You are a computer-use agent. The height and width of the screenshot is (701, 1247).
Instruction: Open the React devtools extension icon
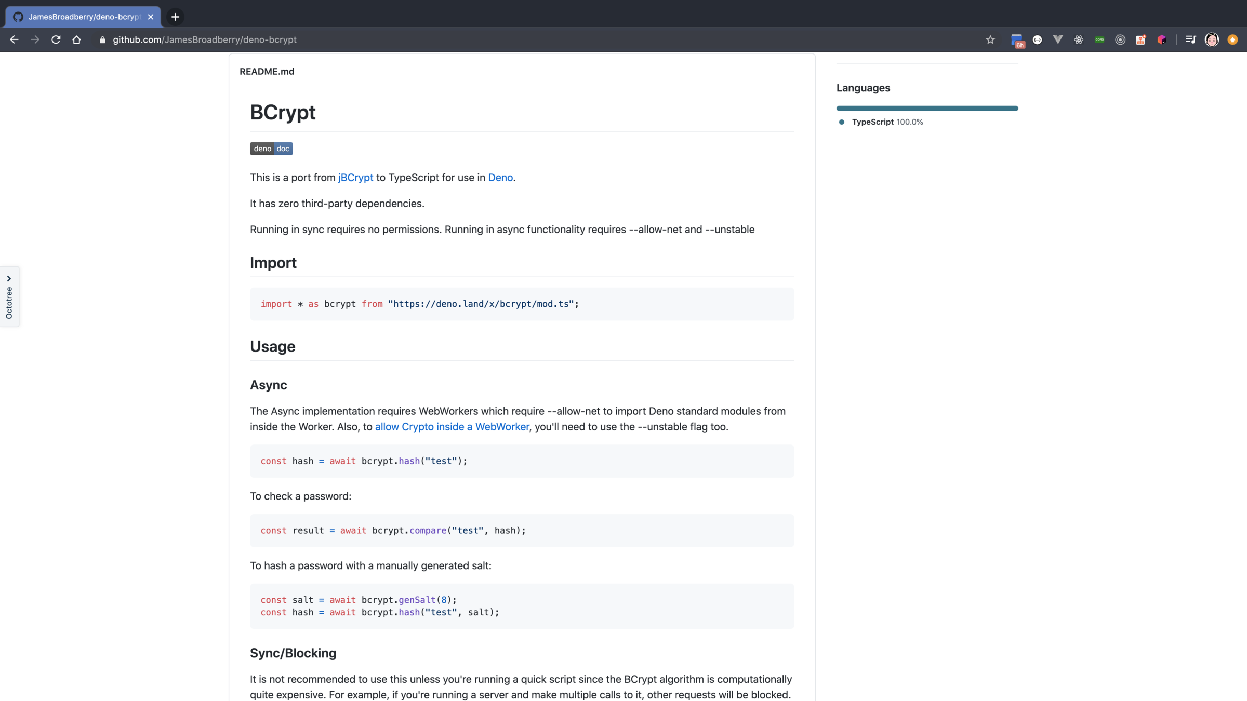pyautogui.click(x=1079, y=39)
